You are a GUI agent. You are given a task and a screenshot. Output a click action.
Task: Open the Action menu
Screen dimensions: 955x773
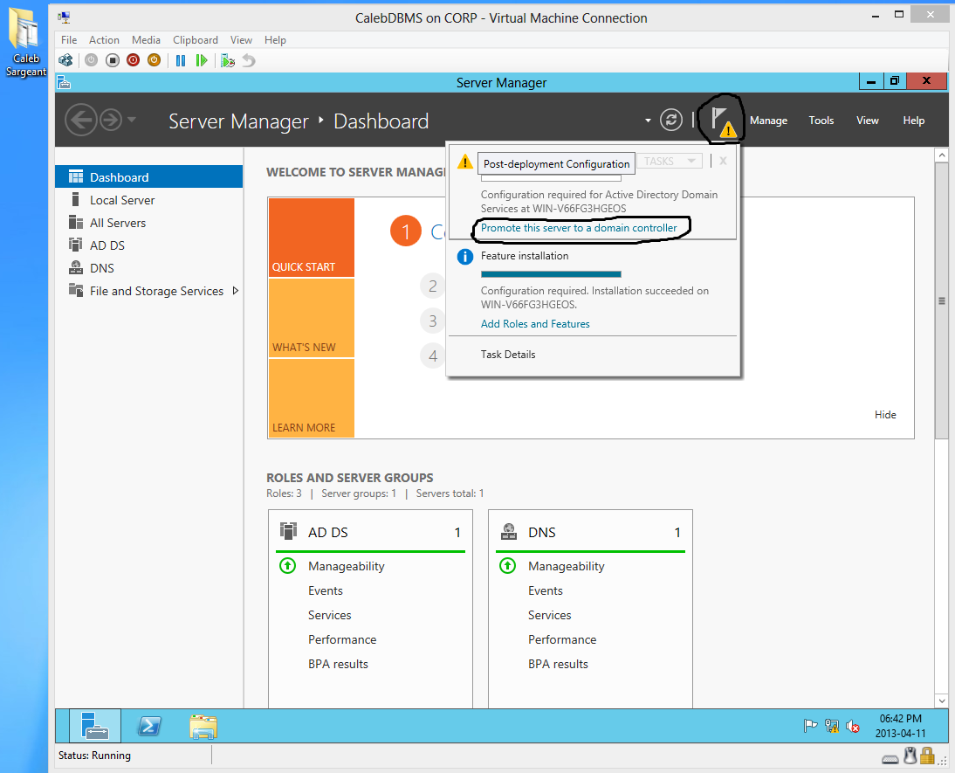pos(104,39)
